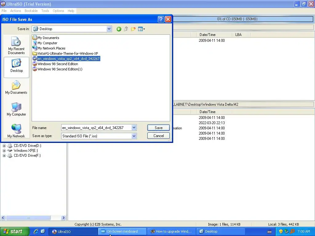Switch to UltraISO taskbar button

click(x=73, y=232)
